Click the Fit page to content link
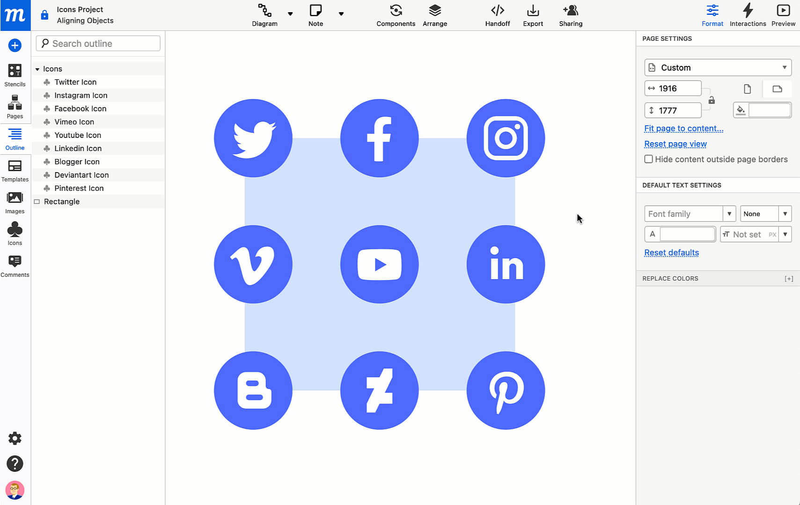800x505 pixels. click(x=683, y=128)
